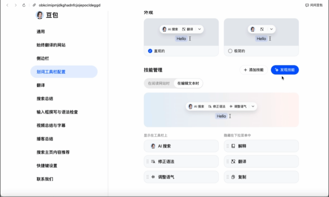
Task: Click 调整语气 in the skill preview toolbar
Action: (x=238, y=107)
